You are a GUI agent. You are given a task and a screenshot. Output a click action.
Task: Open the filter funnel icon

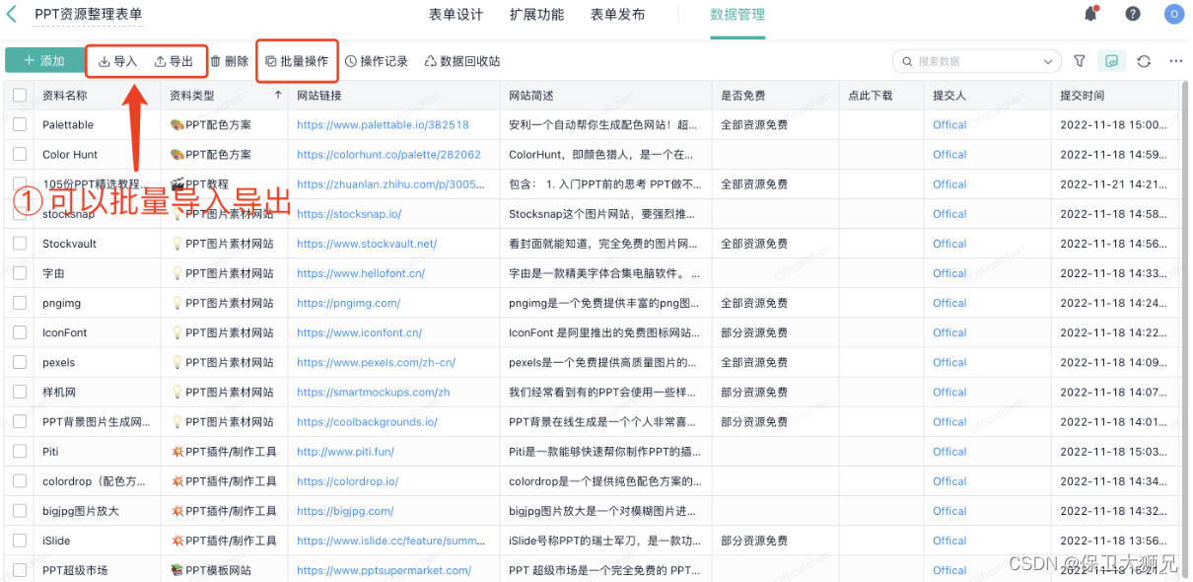(1080, 61)
